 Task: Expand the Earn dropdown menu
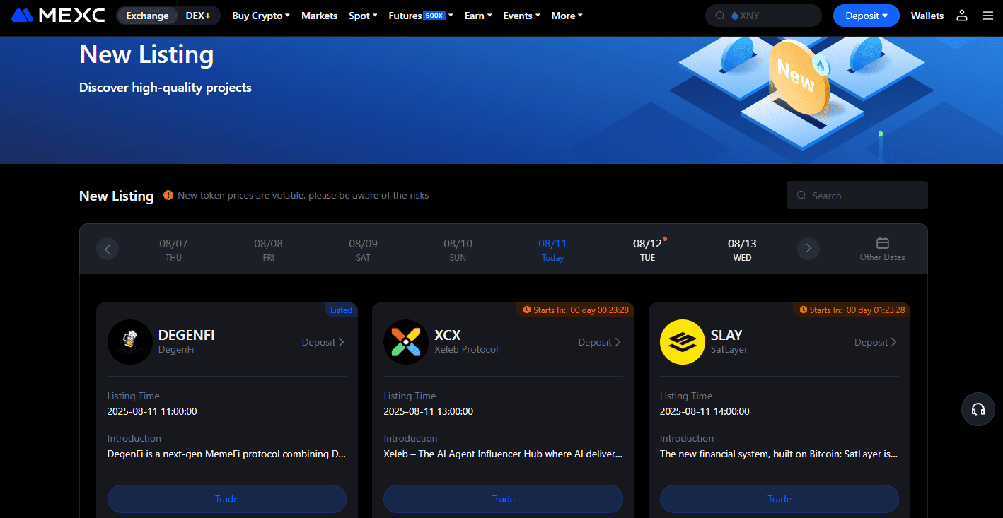478,16
